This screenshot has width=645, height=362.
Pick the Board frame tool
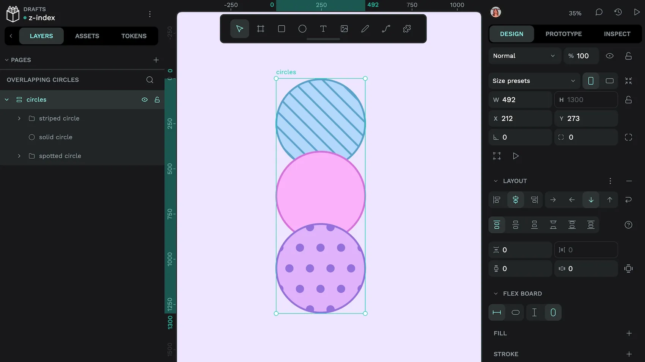[260, 29]
